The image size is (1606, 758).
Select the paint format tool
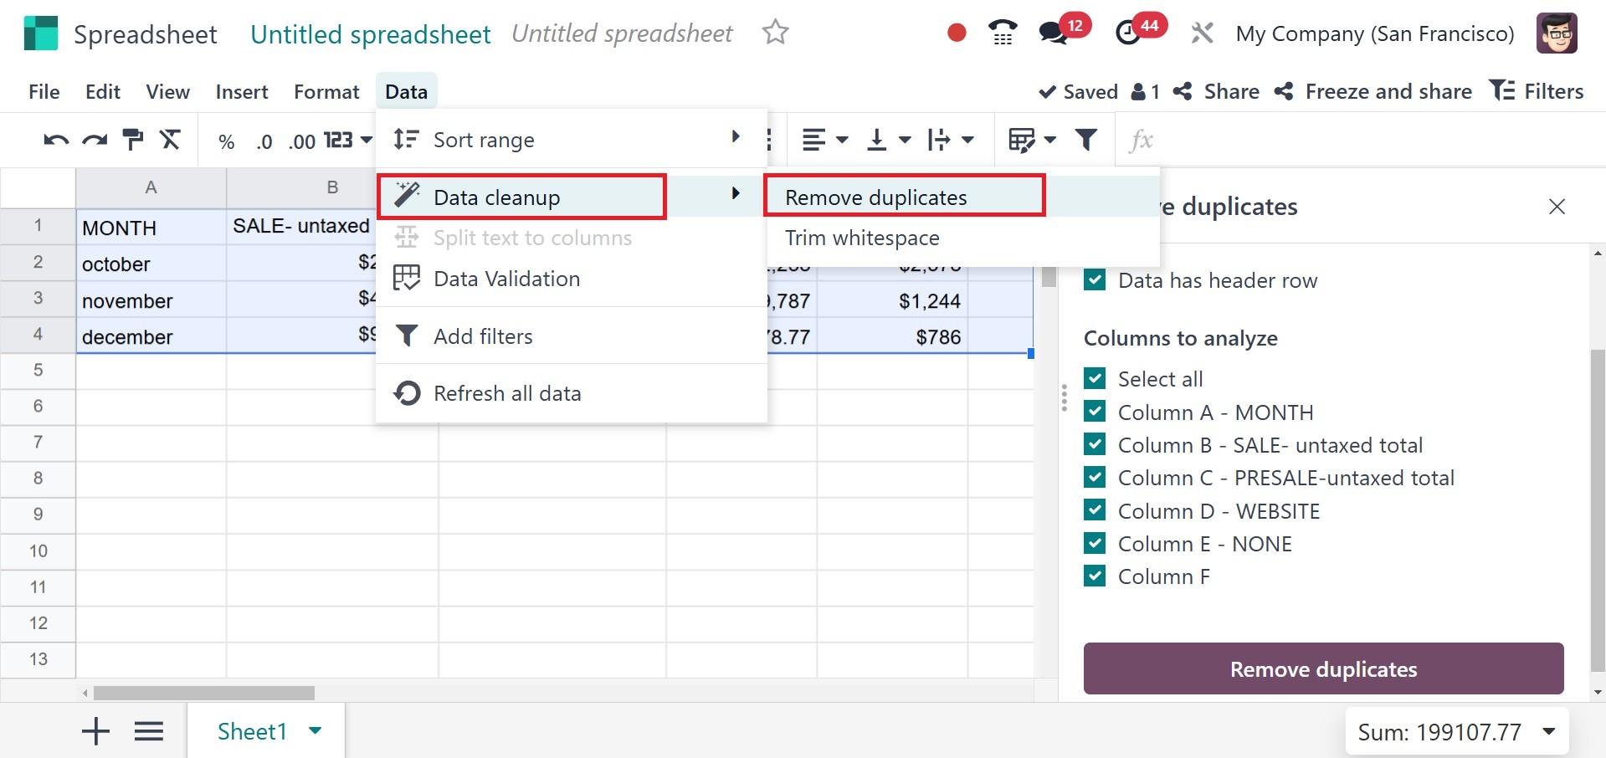[x=133, y=140]
